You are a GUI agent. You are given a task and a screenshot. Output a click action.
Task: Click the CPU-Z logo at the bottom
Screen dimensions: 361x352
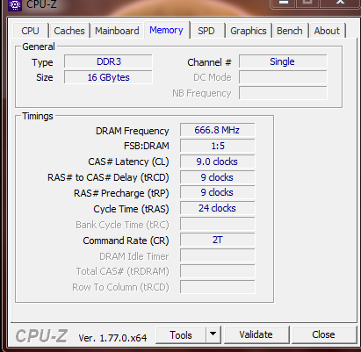pyautogui.click(x=41, y=336)
